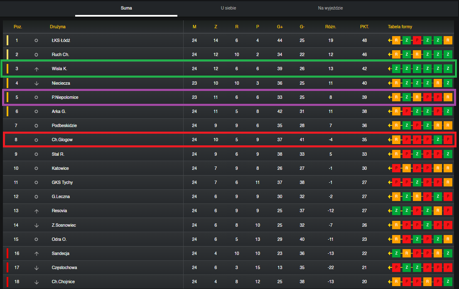The image size is (459, 289).
Task: Click the last green Z form box for Wisla K.
Action: [448, 69]
